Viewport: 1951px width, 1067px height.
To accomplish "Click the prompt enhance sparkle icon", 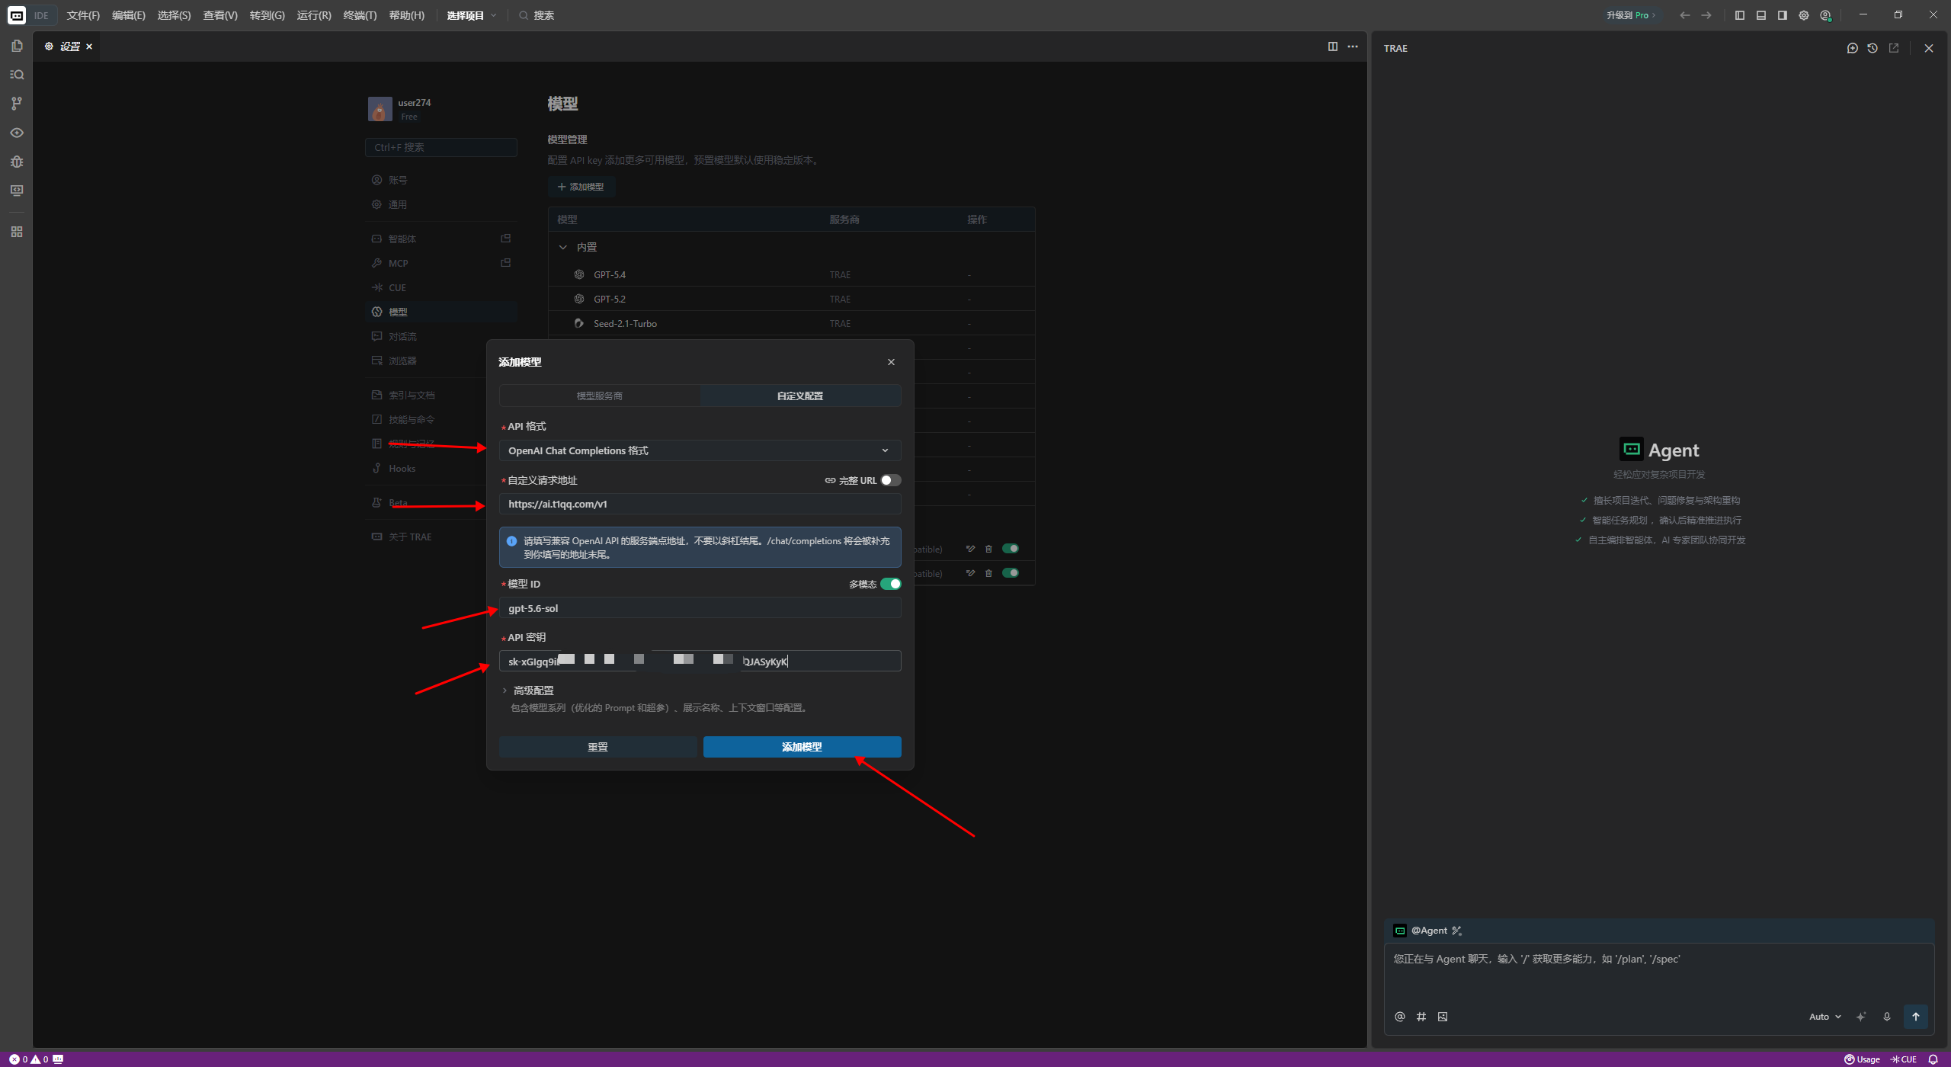I will point(1861,1017).
